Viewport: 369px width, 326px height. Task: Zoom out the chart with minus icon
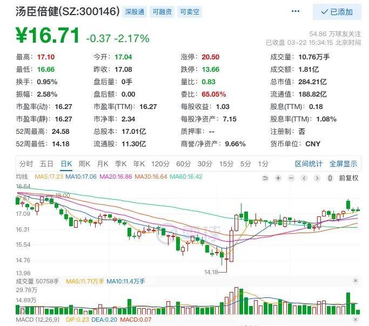[x=291, y=178]
